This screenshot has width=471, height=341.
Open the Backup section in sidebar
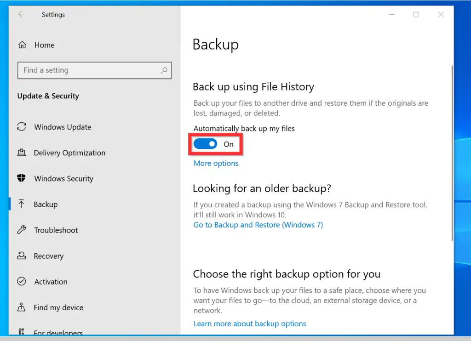46,205
